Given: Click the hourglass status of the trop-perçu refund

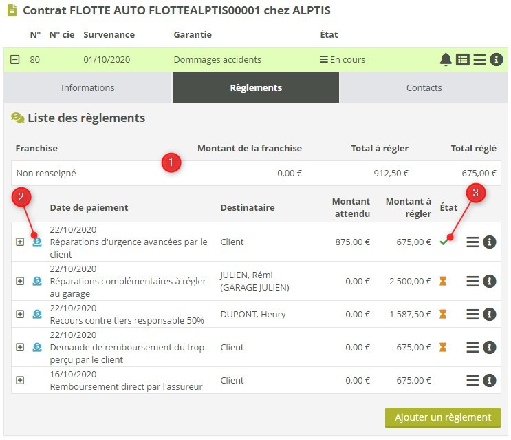Looking at the screenshot, I should pyautogui.click(x=444, y=347).
